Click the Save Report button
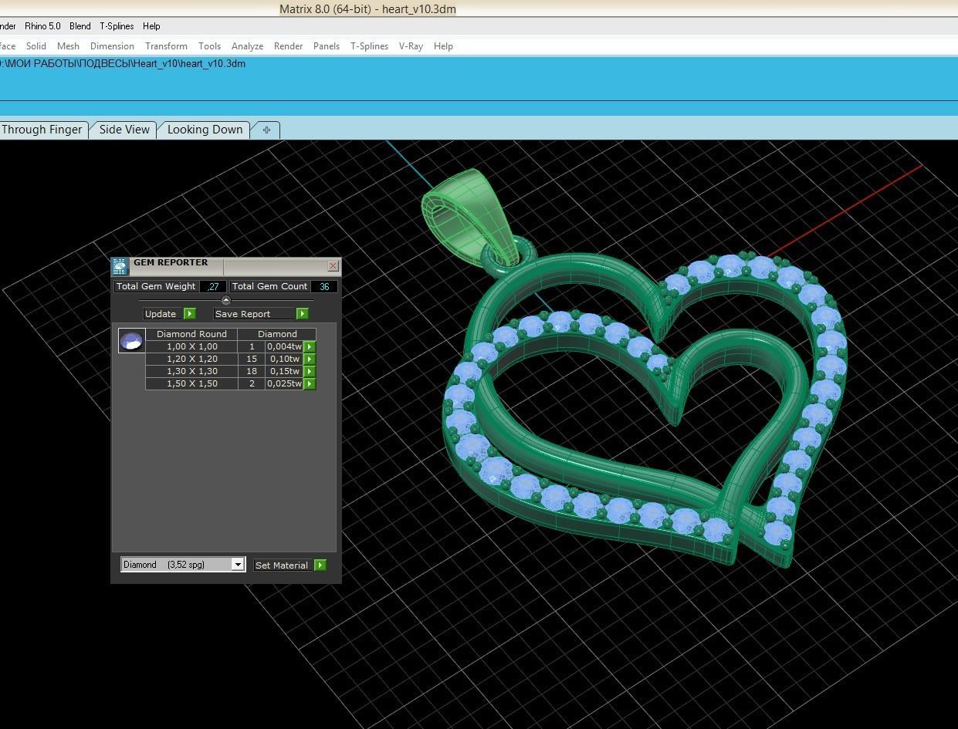The width and height of the screenshot is (958, 729). pos(254,314)
